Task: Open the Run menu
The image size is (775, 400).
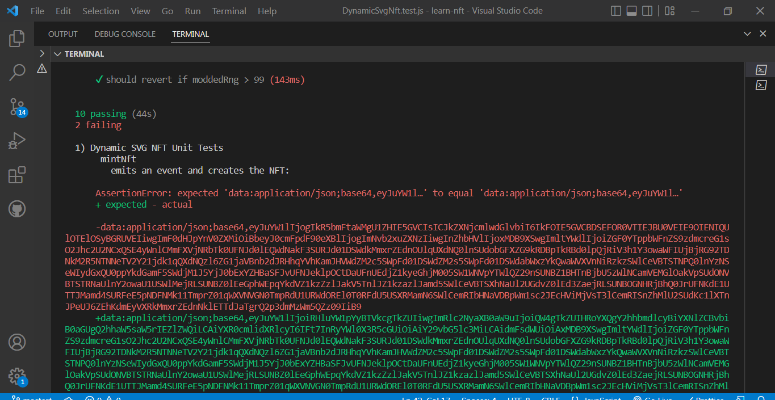Action: 193,11
